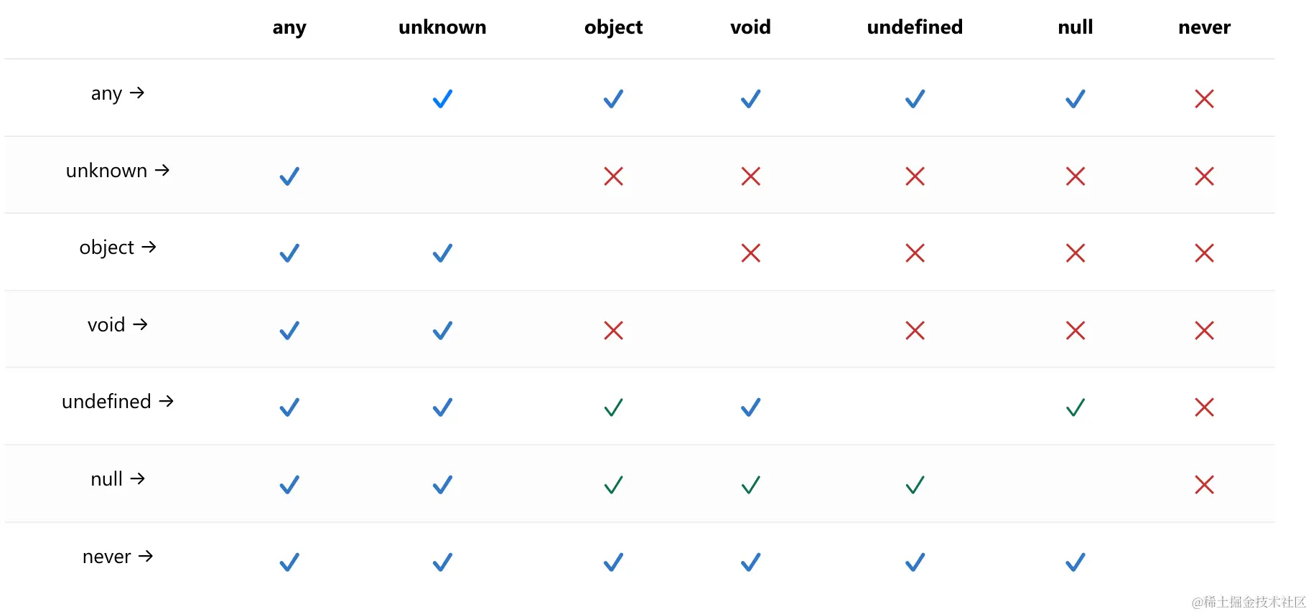
Task: Click the red cross for object to void
Action: [750, 252]
